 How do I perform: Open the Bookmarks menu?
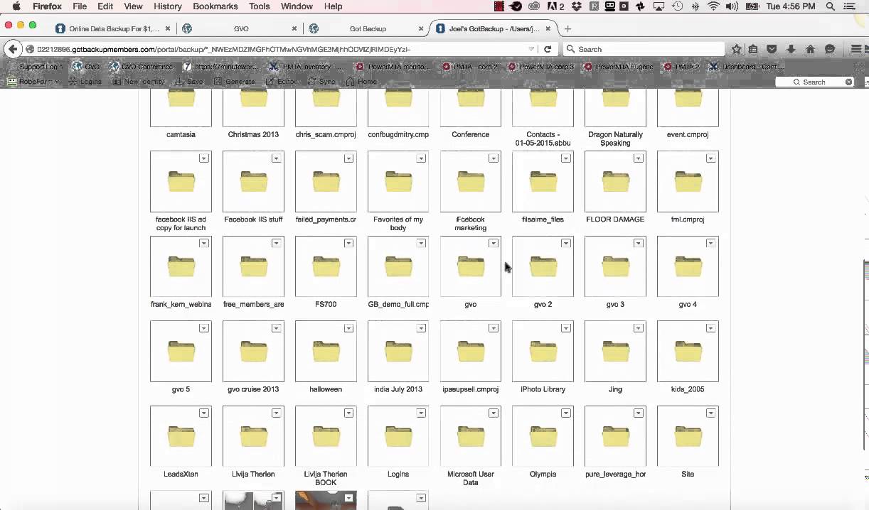click(215, 6)
